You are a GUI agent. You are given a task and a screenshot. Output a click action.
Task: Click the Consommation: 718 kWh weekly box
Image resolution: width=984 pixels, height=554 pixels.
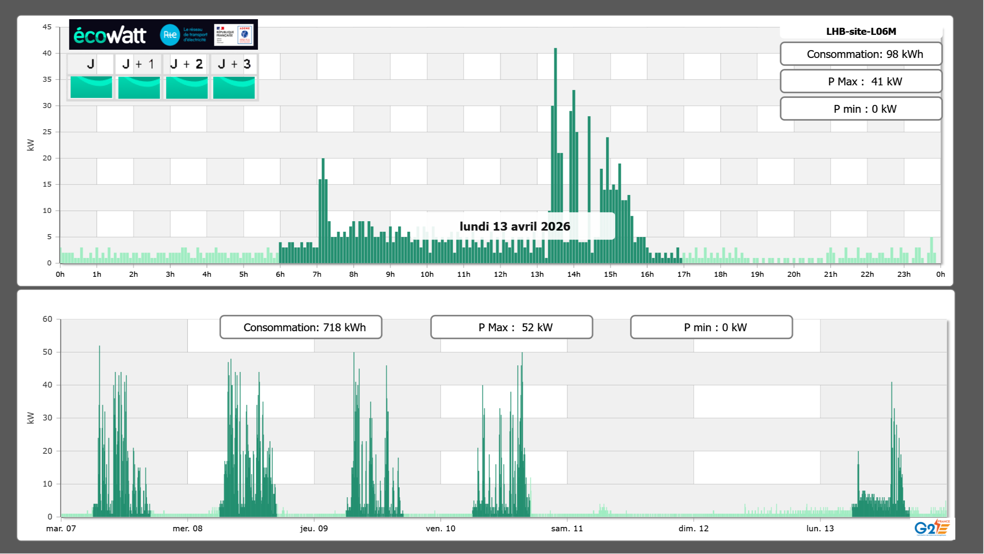pos(301,327)
